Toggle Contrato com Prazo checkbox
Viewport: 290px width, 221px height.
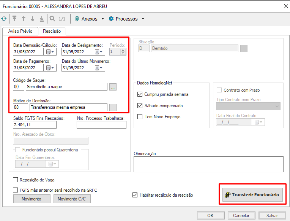[219, 90]
